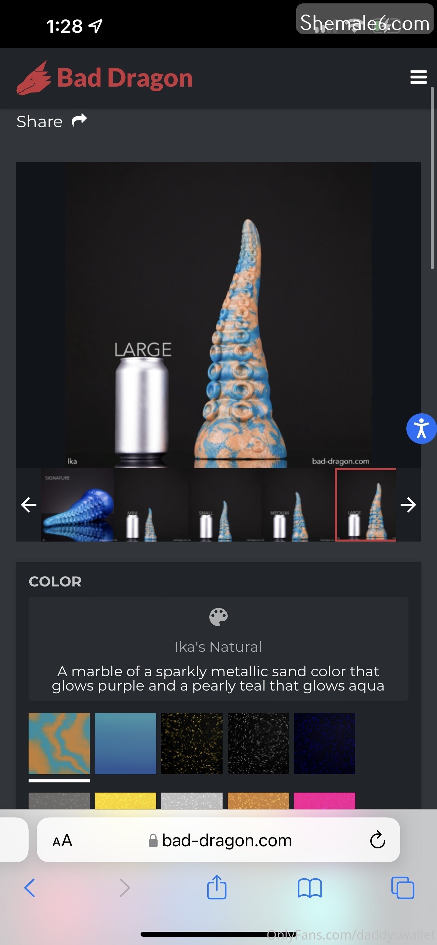Select the Medium size comparison thumbnail

tap(298, 505)
